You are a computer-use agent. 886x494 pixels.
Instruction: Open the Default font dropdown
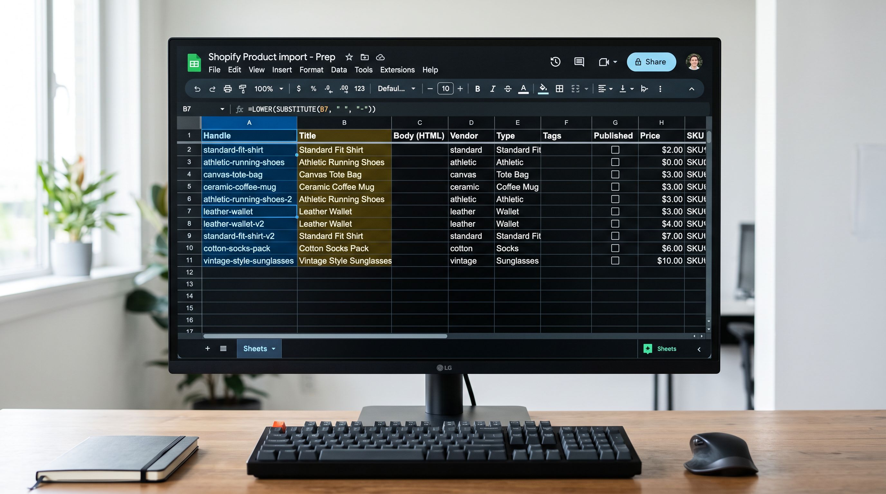point(396,89)
